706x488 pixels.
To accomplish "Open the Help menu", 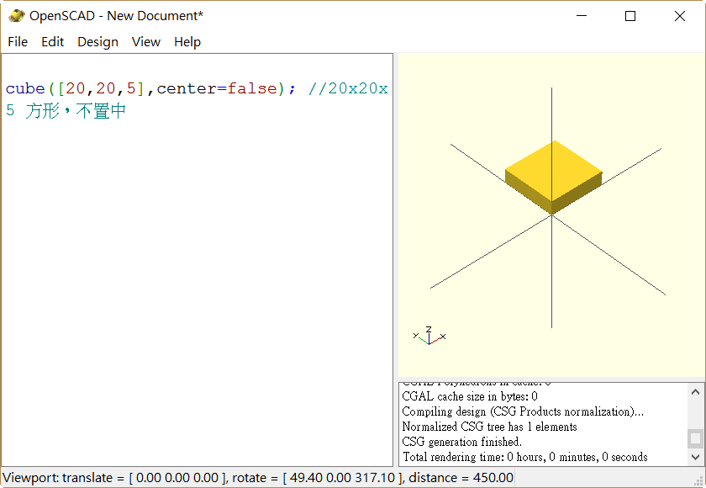I will [x=187, y=42].
